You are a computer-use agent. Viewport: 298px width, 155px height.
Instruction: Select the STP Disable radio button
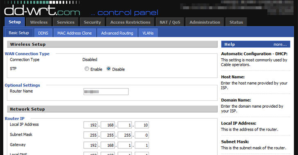coord(108,69)
